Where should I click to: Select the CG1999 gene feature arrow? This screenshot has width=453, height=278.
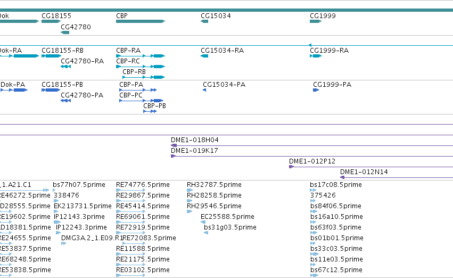316,21
